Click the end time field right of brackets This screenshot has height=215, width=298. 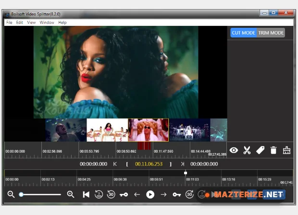204,164
